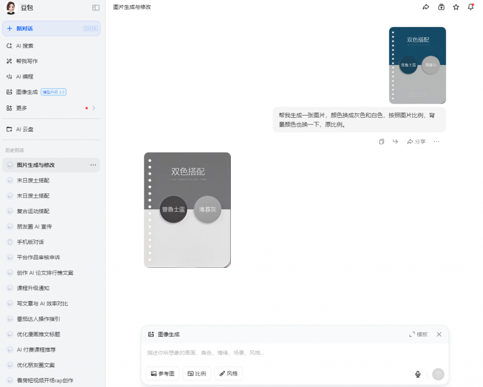Open more options under user message
The height and width of the screenshot is (387, 483).
tap(436, 141)
